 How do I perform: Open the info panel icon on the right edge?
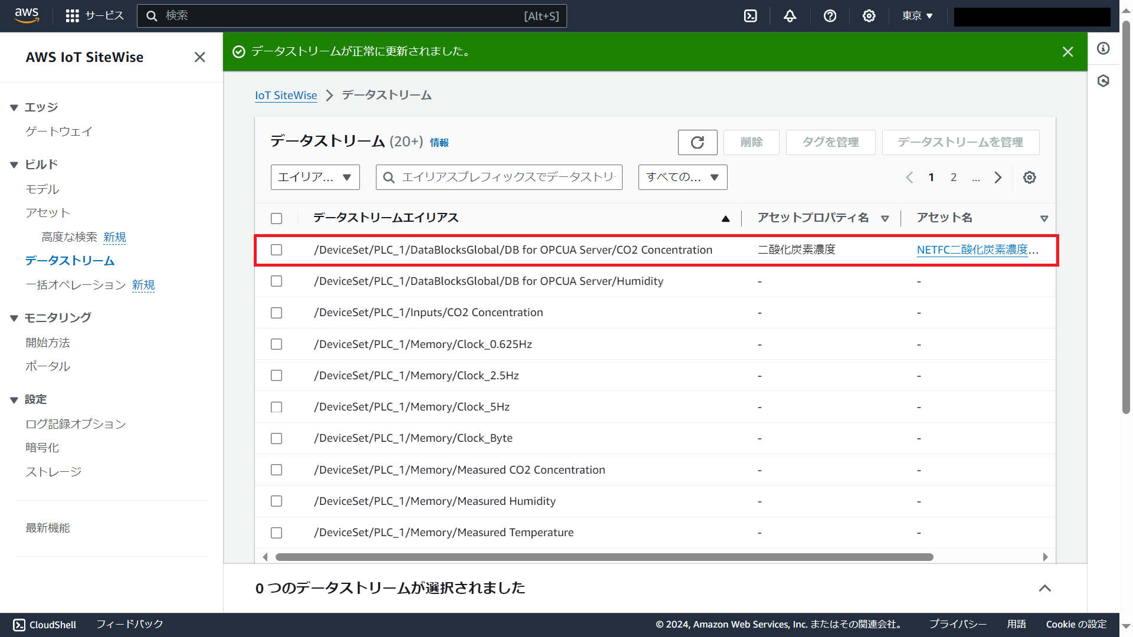pyautogui.click(x=1103, y=48)
